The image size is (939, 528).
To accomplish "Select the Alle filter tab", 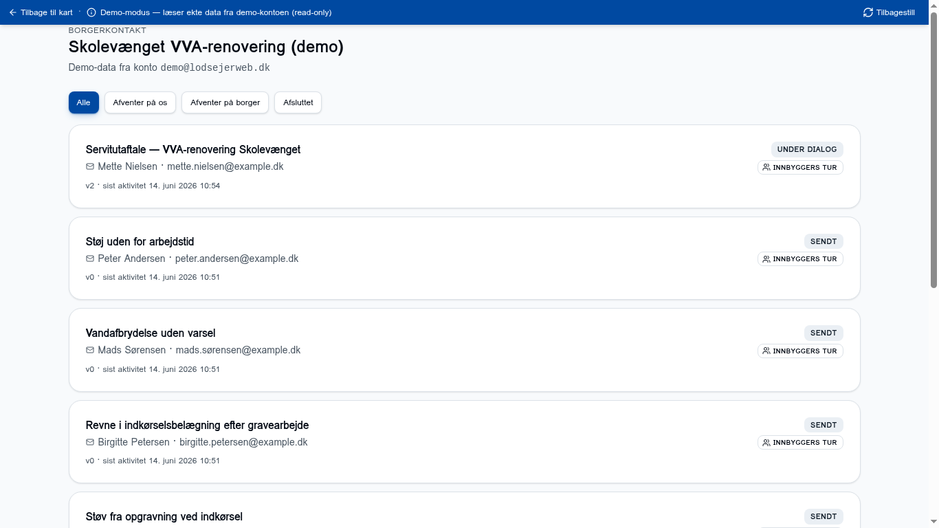I will [x=84, y=102].
